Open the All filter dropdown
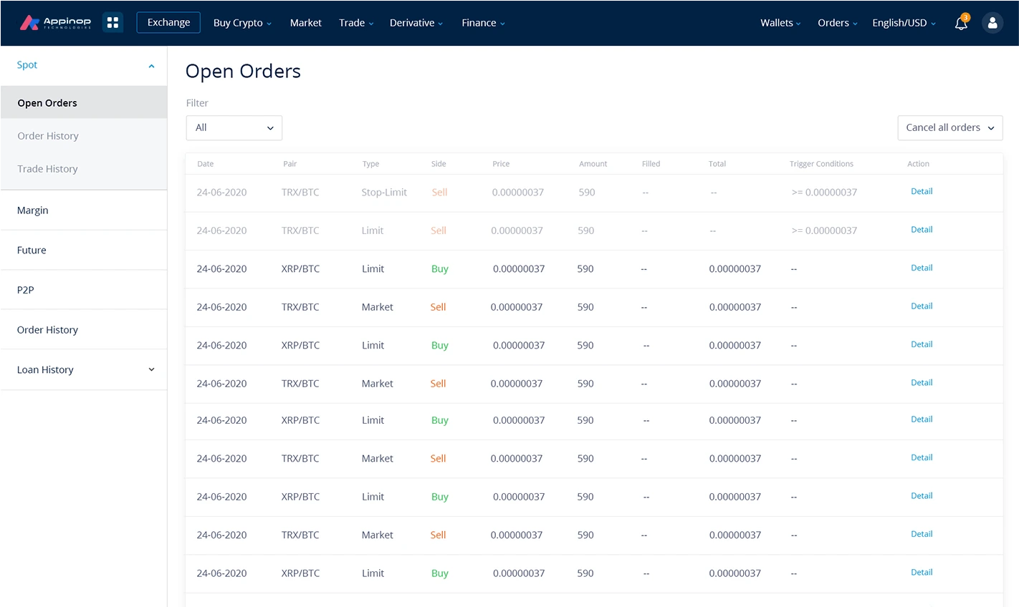 click(234, 128)
